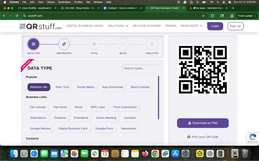Expand the Solutions dropdown menu
The height and width of the screenshot is (161, 259).
tap(118, 26)
